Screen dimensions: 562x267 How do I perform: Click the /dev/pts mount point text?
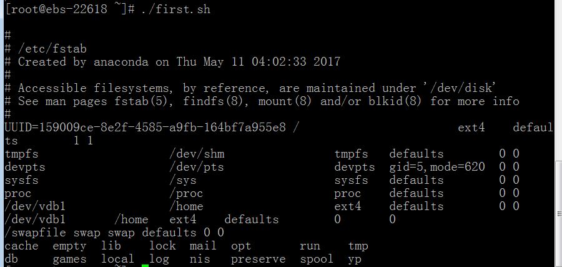[x=197, y=167]
